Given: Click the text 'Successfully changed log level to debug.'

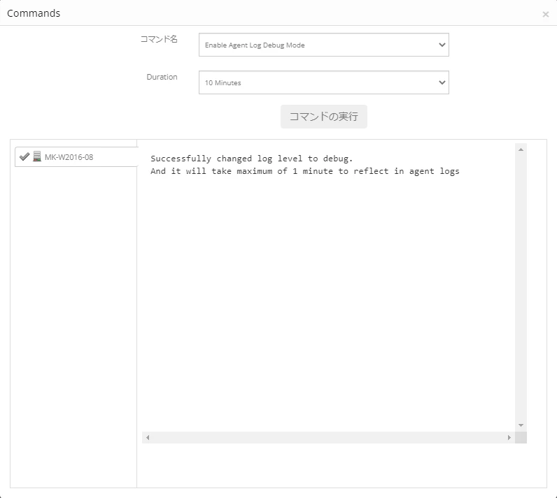Looking at the screenshot, I should [x=251, y=159].
